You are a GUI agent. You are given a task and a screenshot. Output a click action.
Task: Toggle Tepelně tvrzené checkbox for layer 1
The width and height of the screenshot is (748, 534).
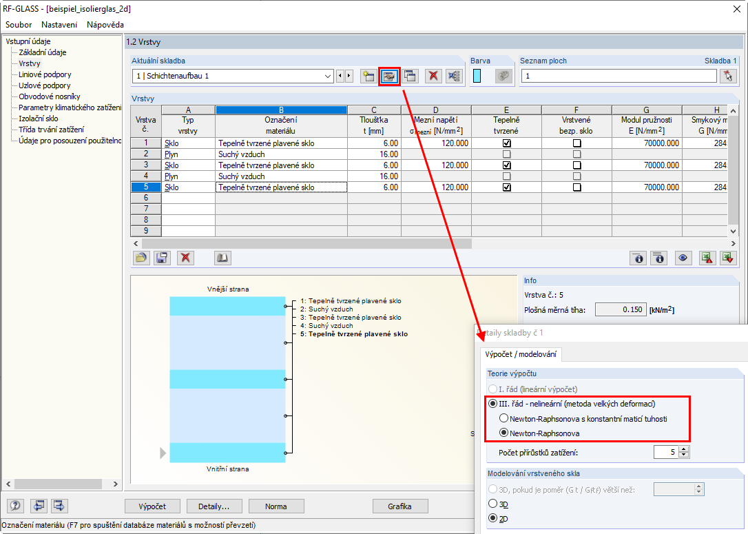[507, 143]
